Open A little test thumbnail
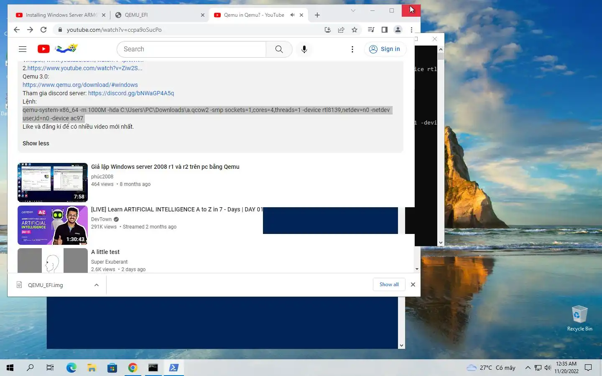602x376 pixels. 53,260
